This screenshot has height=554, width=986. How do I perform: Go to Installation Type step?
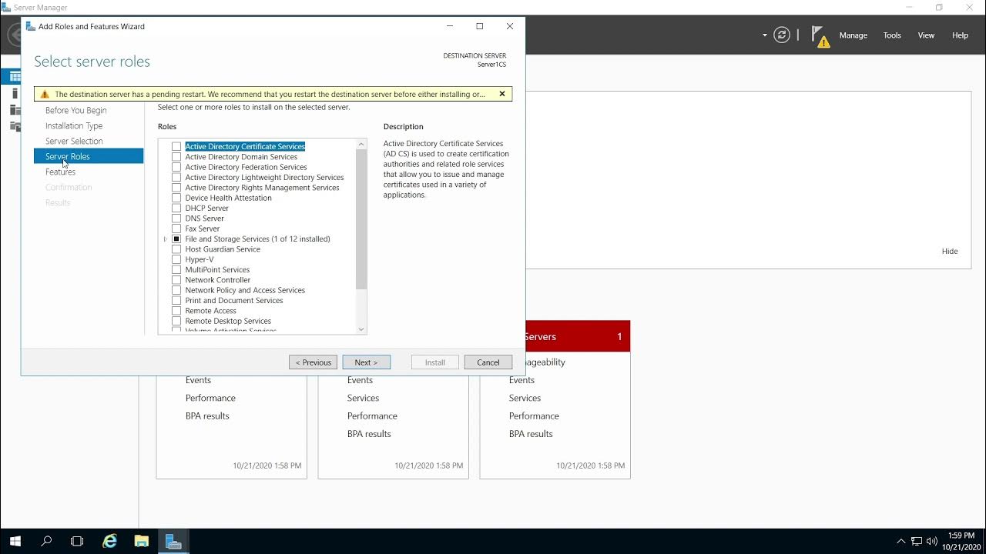point(74,125)
